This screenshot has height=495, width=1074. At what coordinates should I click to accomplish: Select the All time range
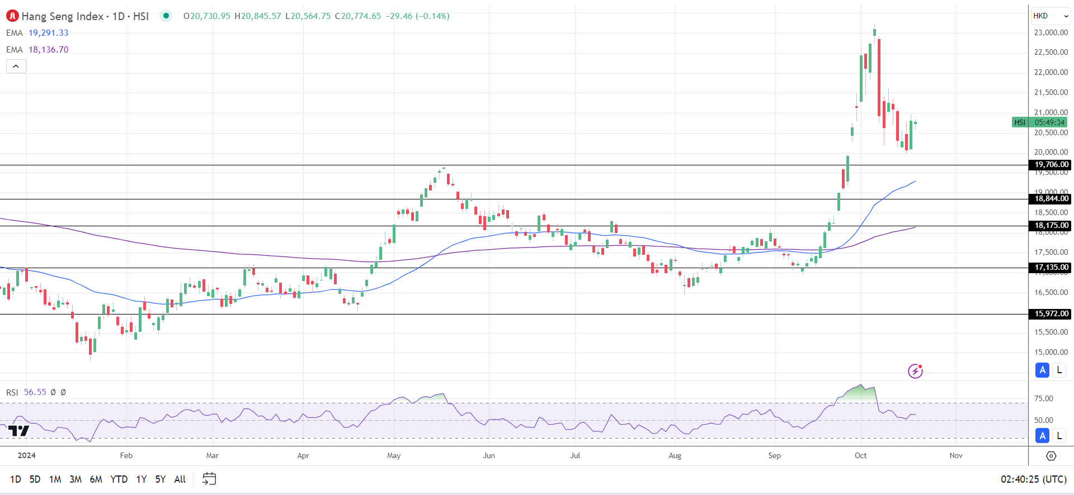(x=180, y=479)
